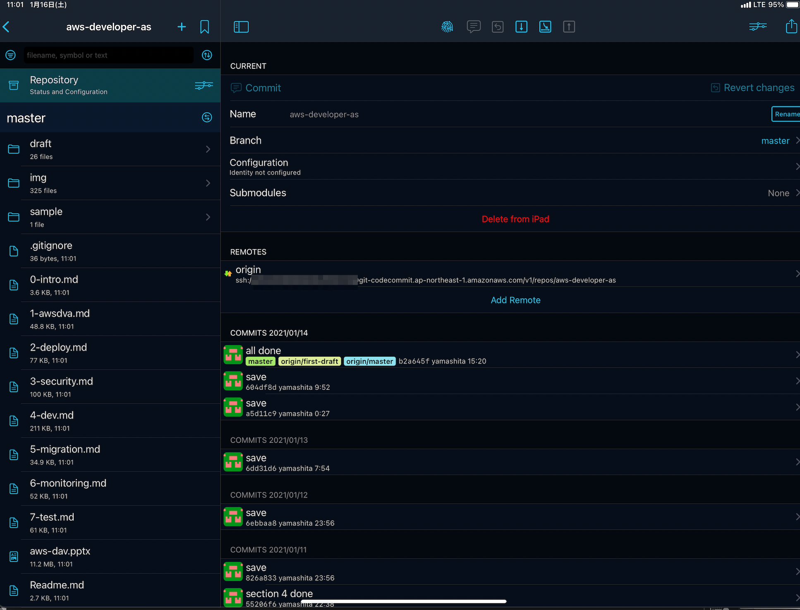The width and height of the screenshot is (800, 610).
Task: Open file 0-intro.md
Action: click(x=110, y=285)
